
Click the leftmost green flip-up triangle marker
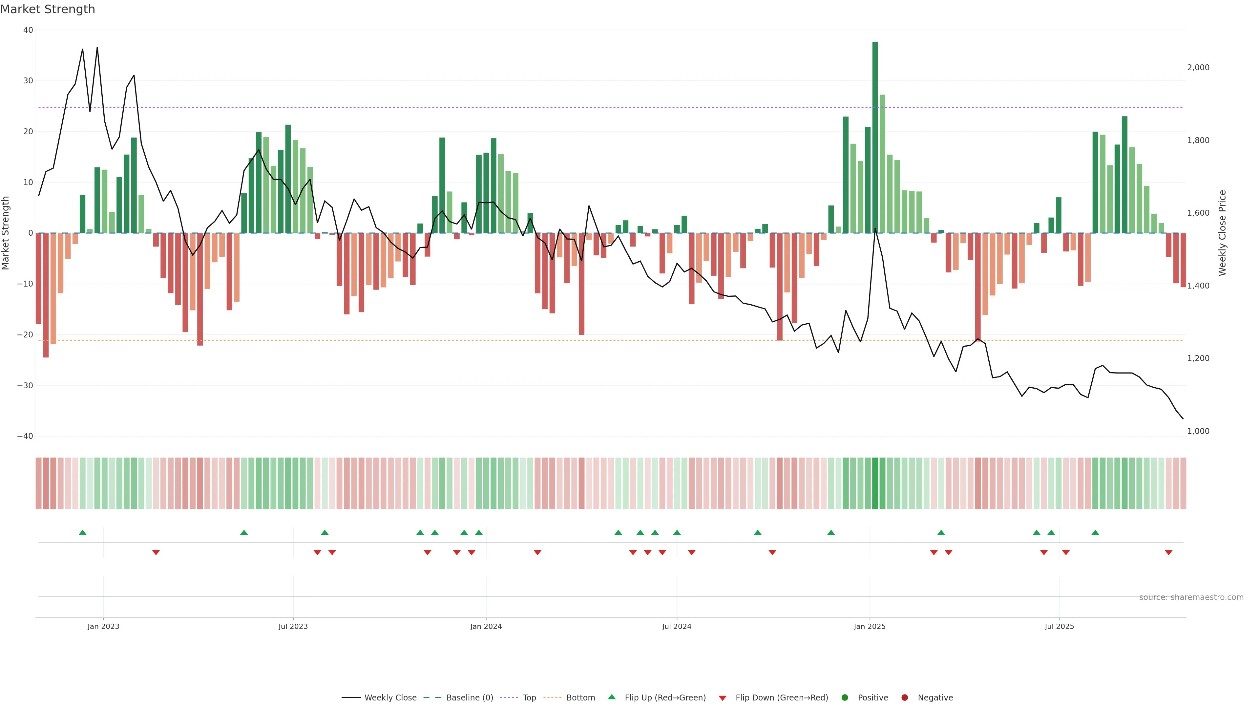(x=83, y=532)
